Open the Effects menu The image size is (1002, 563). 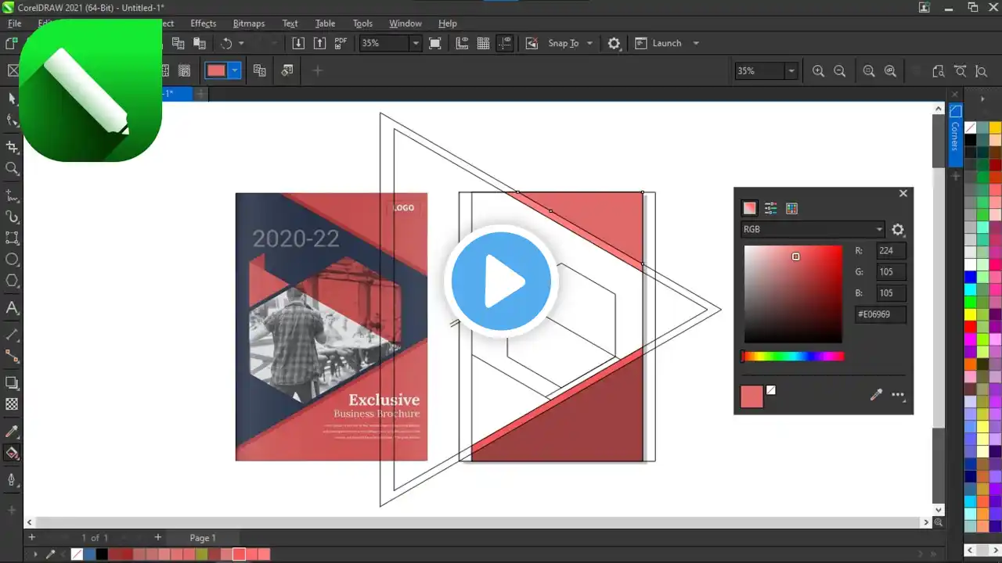(x=204, y=23)
